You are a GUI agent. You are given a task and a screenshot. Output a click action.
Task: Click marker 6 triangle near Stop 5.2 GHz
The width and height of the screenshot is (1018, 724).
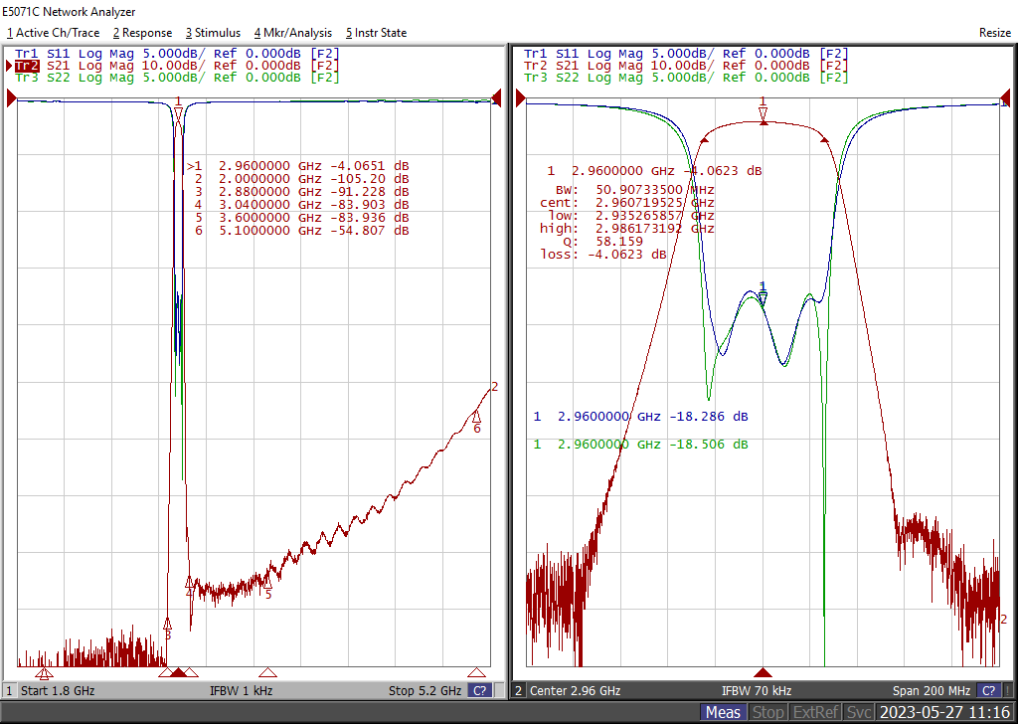tap(477, 673)
